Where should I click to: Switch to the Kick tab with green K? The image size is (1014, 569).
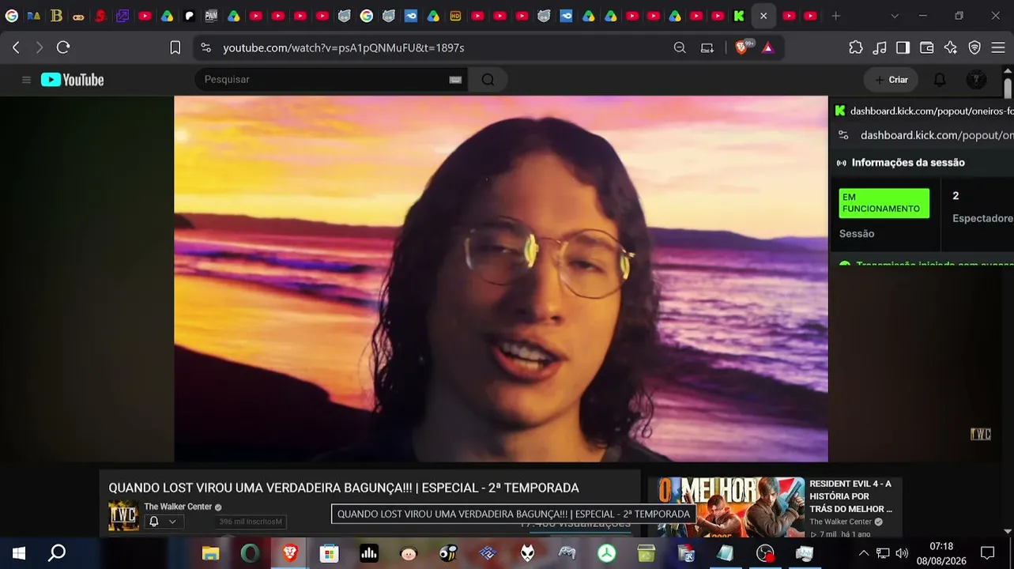(x=739, y=16)
